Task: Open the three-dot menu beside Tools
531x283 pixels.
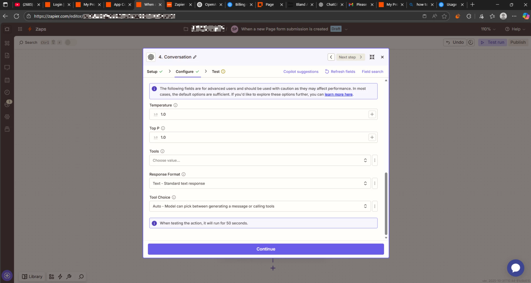Action: [x=375, y=160]
